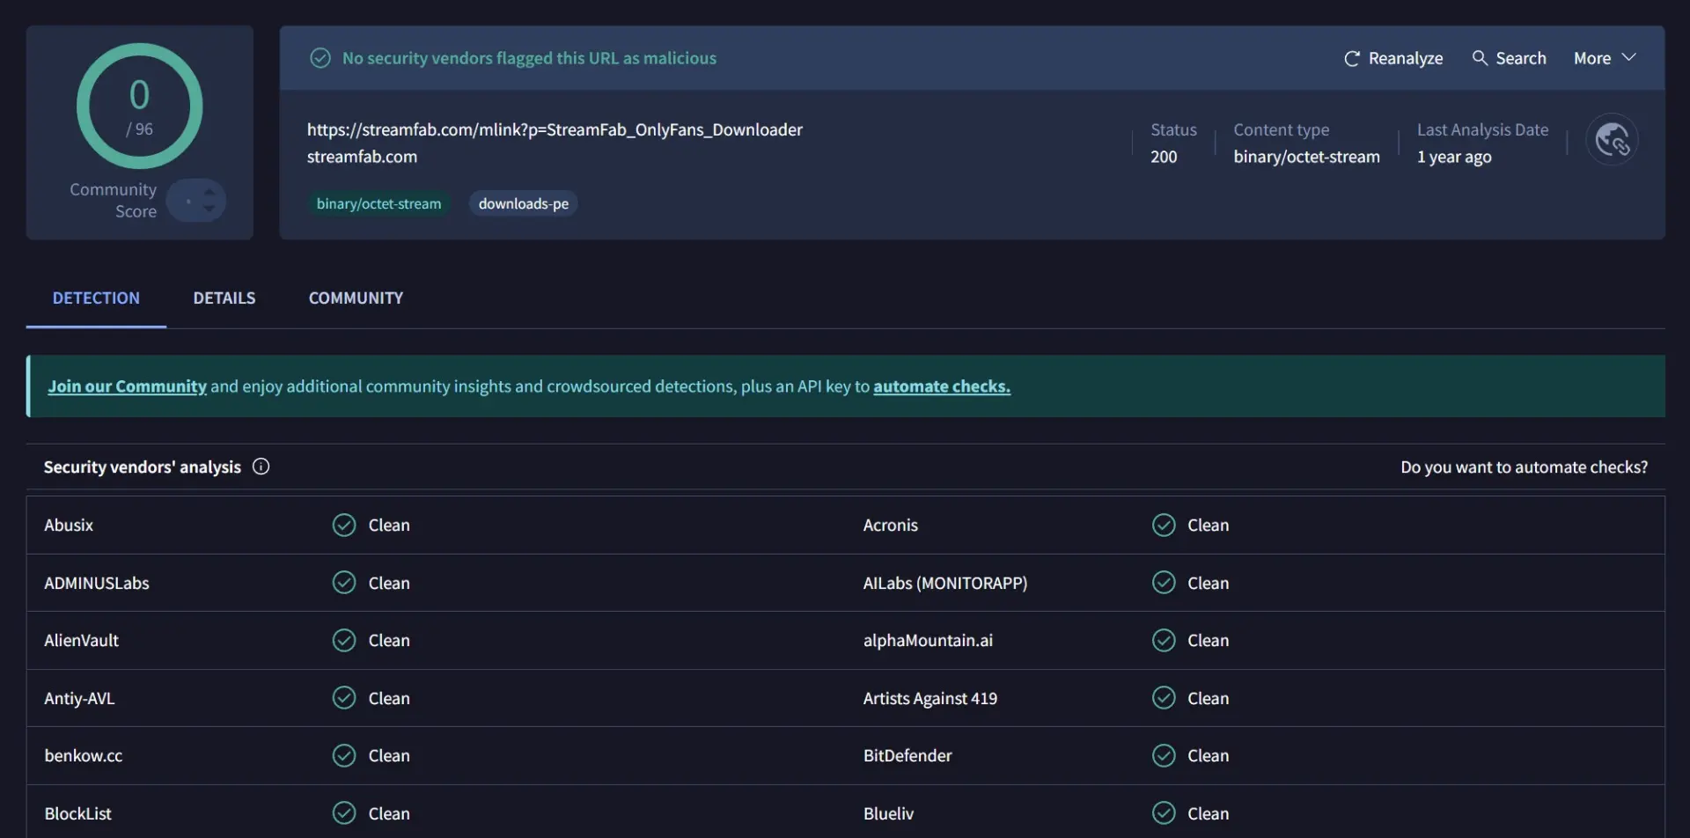Vote down on the Community Score widget
Image resolution: width=1690 pixels, height=838 pixels.
[x=209, y=209]
